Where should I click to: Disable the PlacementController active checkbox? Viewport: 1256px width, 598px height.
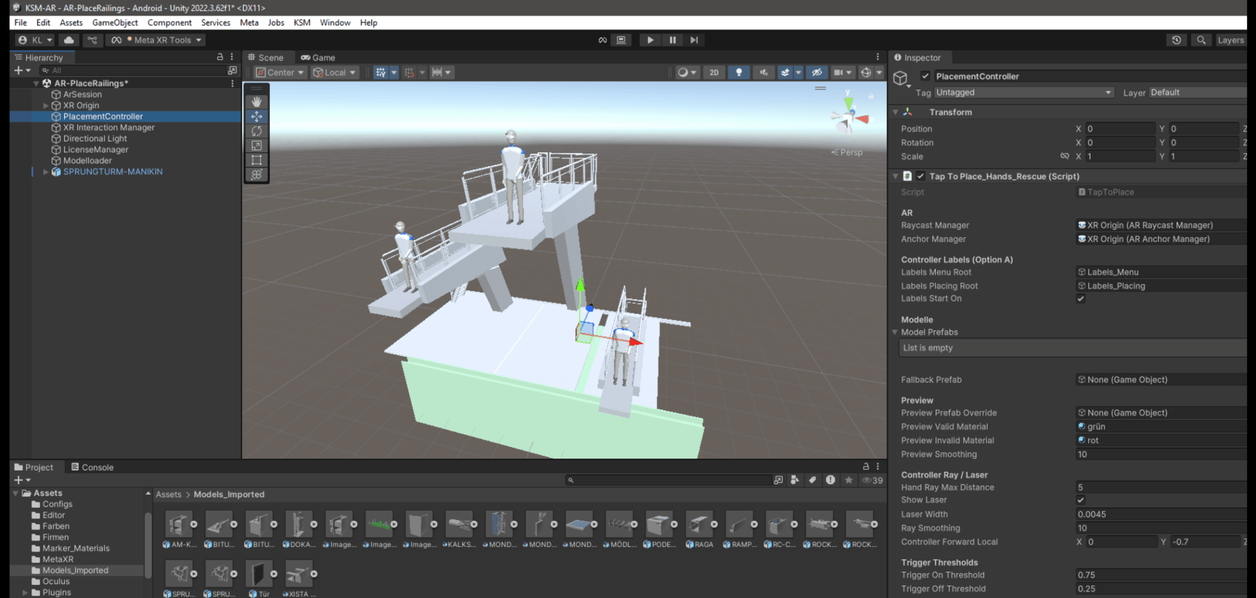pyautogui.click(x=925, y=76)
